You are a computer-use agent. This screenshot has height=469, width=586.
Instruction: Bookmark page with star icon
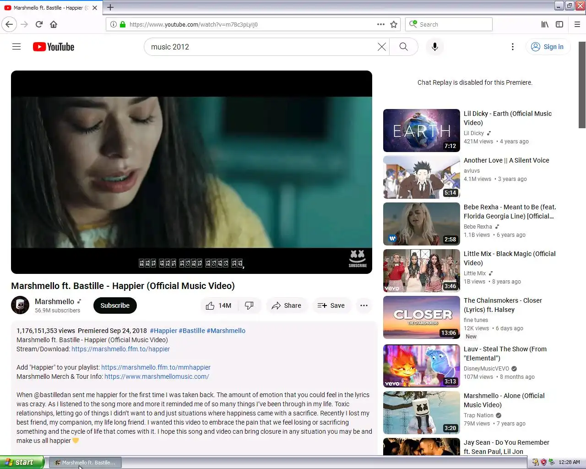[394, 24]
